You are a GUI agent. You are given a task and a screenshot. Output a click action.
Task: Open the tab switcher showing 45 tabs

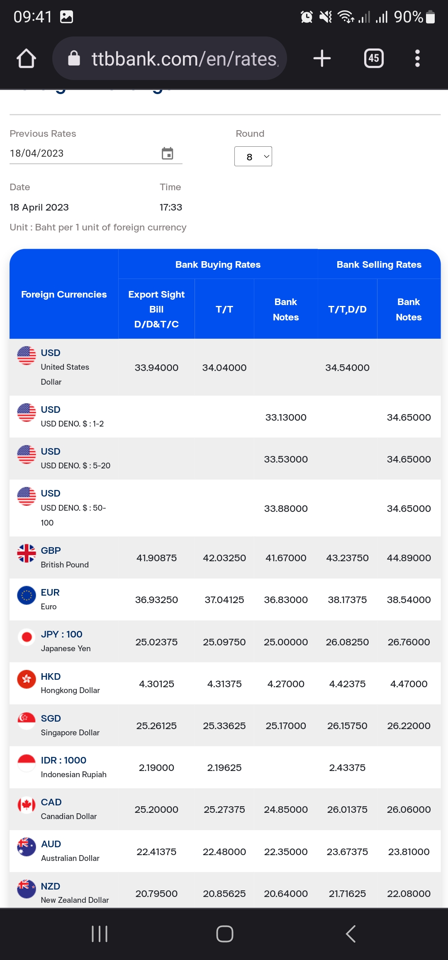tap(374, 58)
